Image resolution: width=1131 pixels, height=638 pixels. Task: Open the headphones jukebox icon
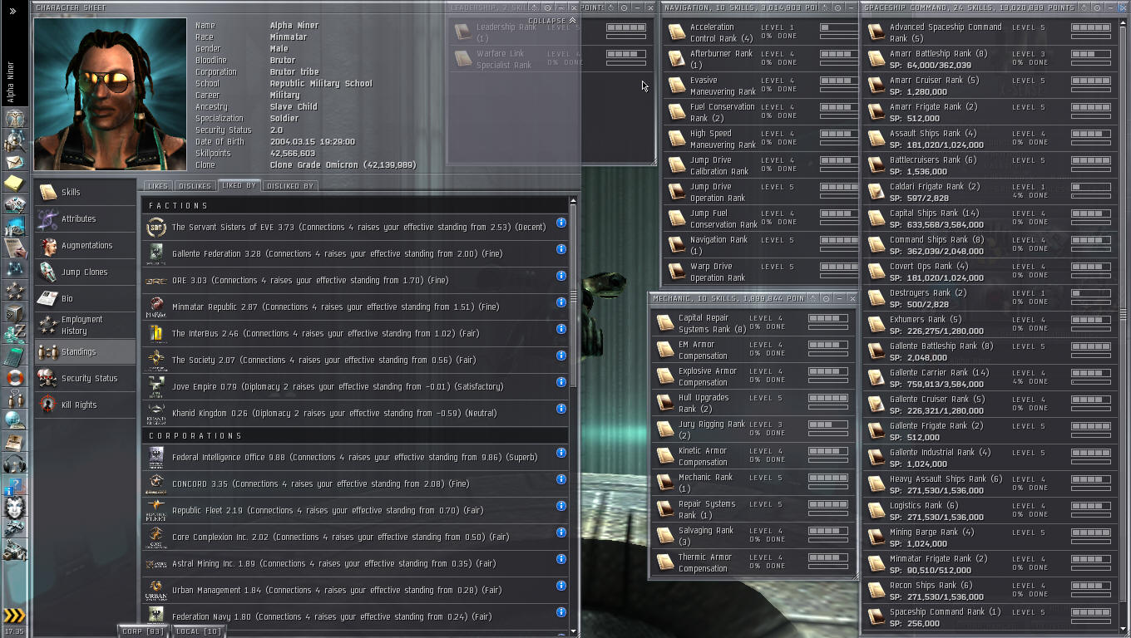click(14, 464)
